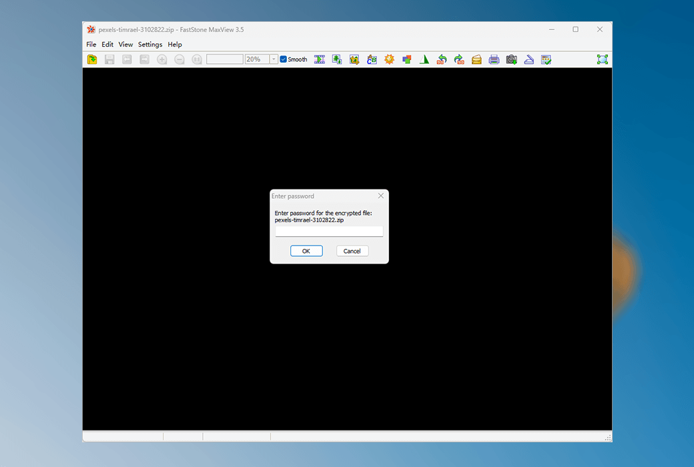Click the password input field
Viewport: 694px width, 467px height.
coord(329,231)
